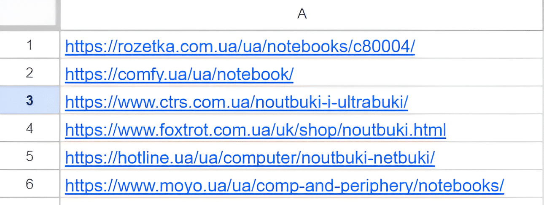Select row 4 via its row header

point(30,128)
